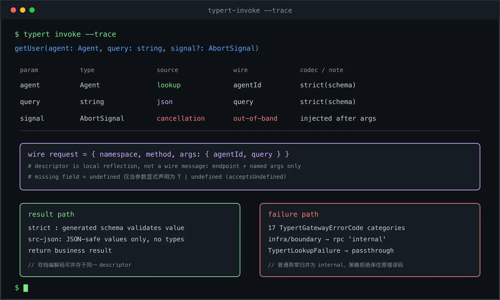Click the command "typert invoke --trace" on the prompt line
The width and height of the screenshot is (500, 300).
point(70,34)
